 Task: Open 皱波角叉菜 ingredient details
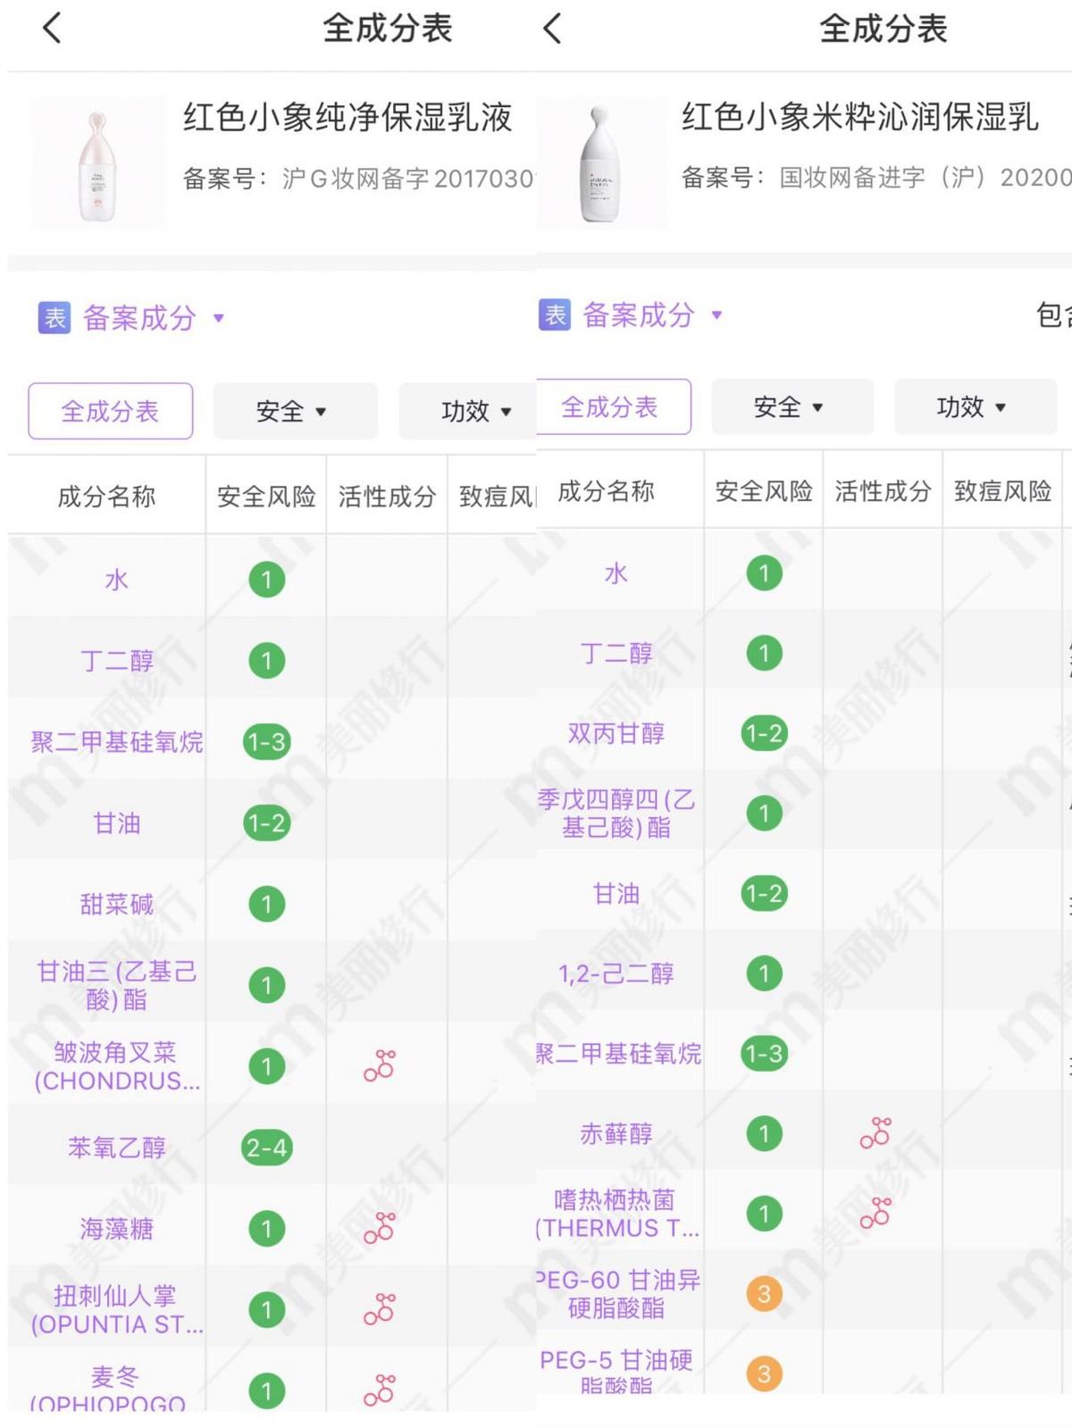[x=116, y=1066]
